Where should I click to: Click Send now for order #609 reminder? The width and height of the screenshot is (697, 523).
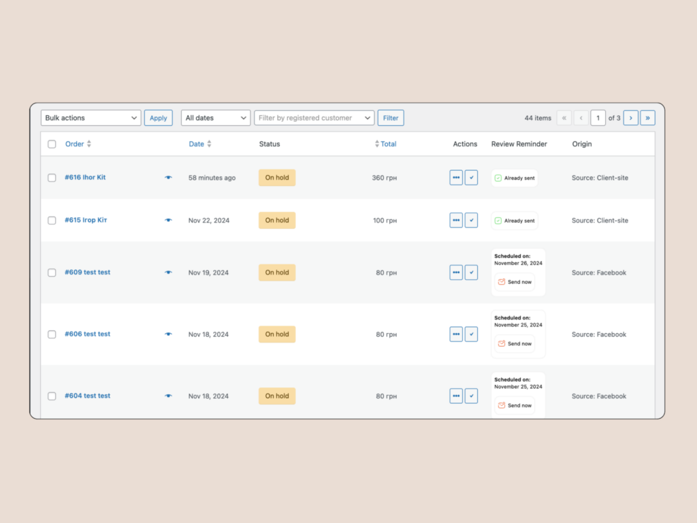pos(515,282)
